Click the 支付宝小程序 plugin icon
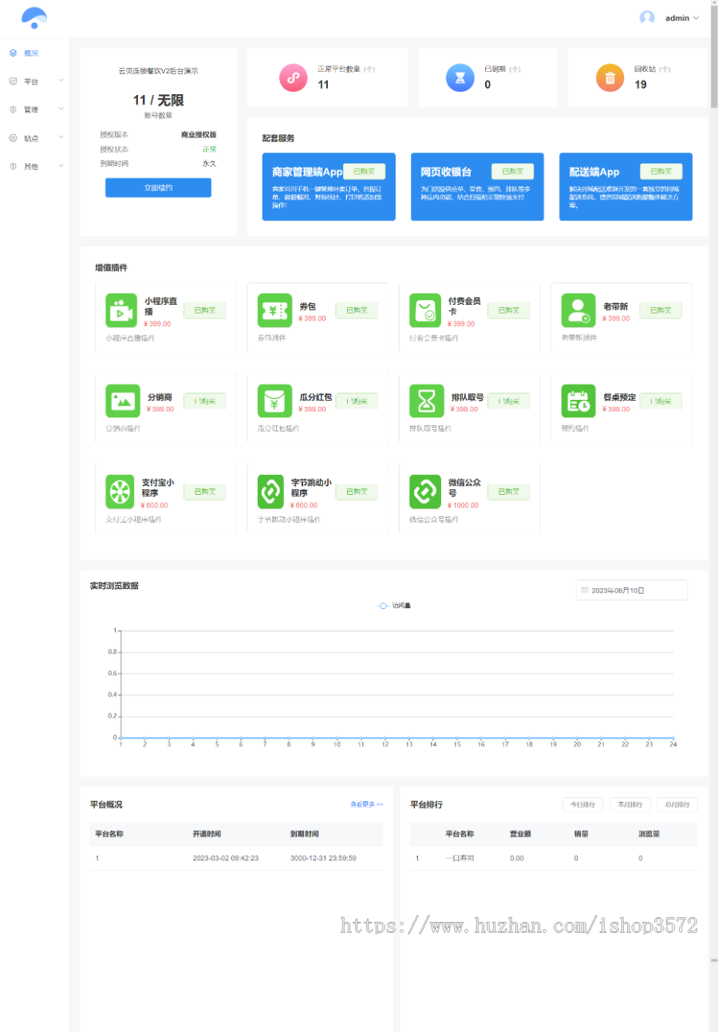This screenshot has height=1032, width=718. coord(120,492)
